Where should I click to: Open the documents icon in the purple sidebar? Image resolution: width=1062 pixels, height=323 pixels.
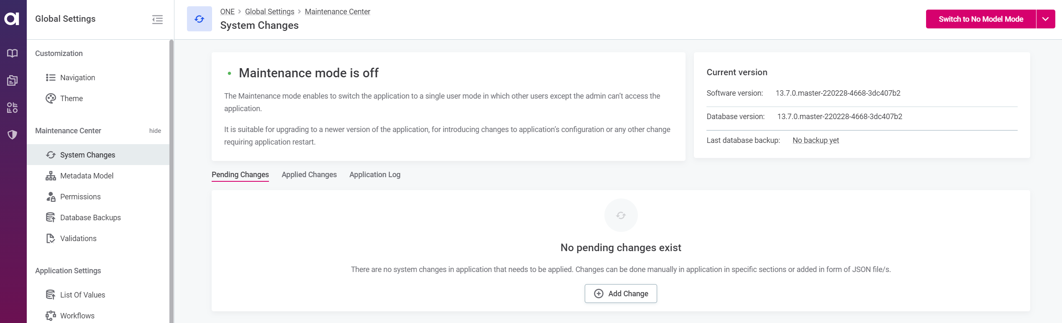[13, 80]
